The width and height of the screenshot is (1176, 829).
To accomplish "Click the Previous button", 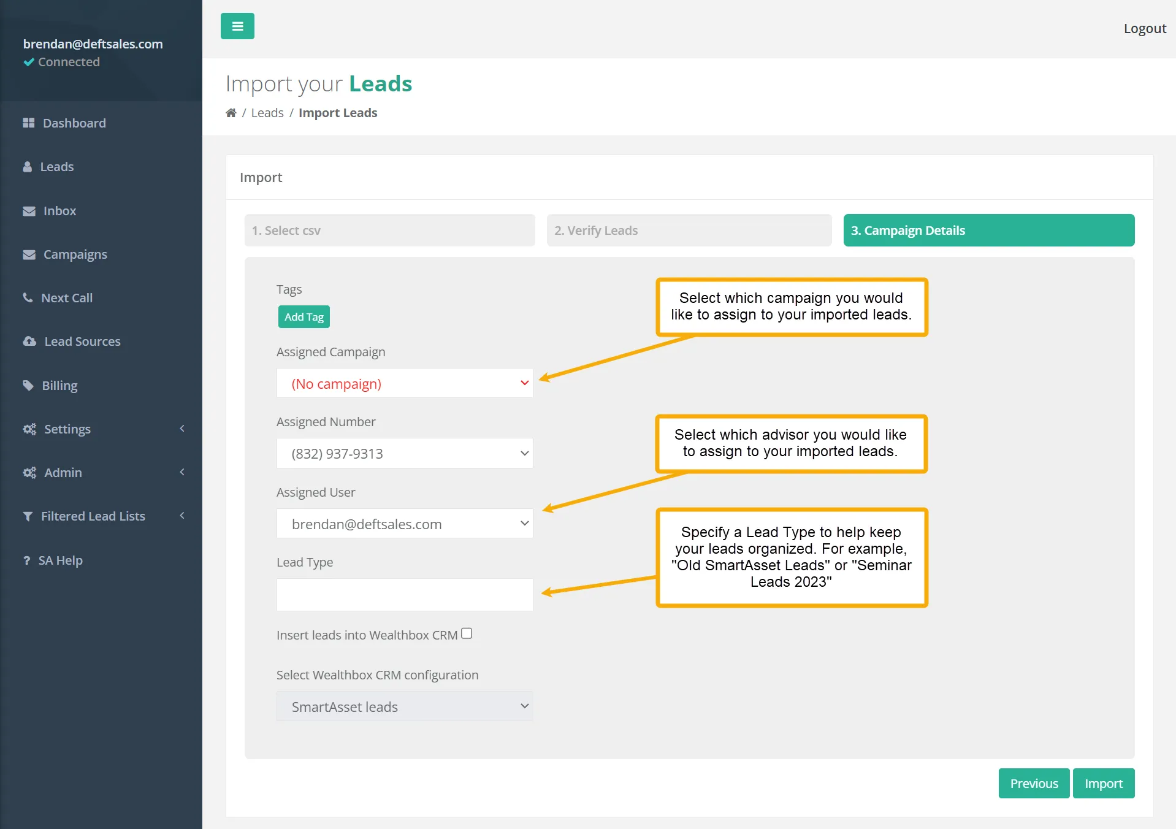I will click(1034, 784).
